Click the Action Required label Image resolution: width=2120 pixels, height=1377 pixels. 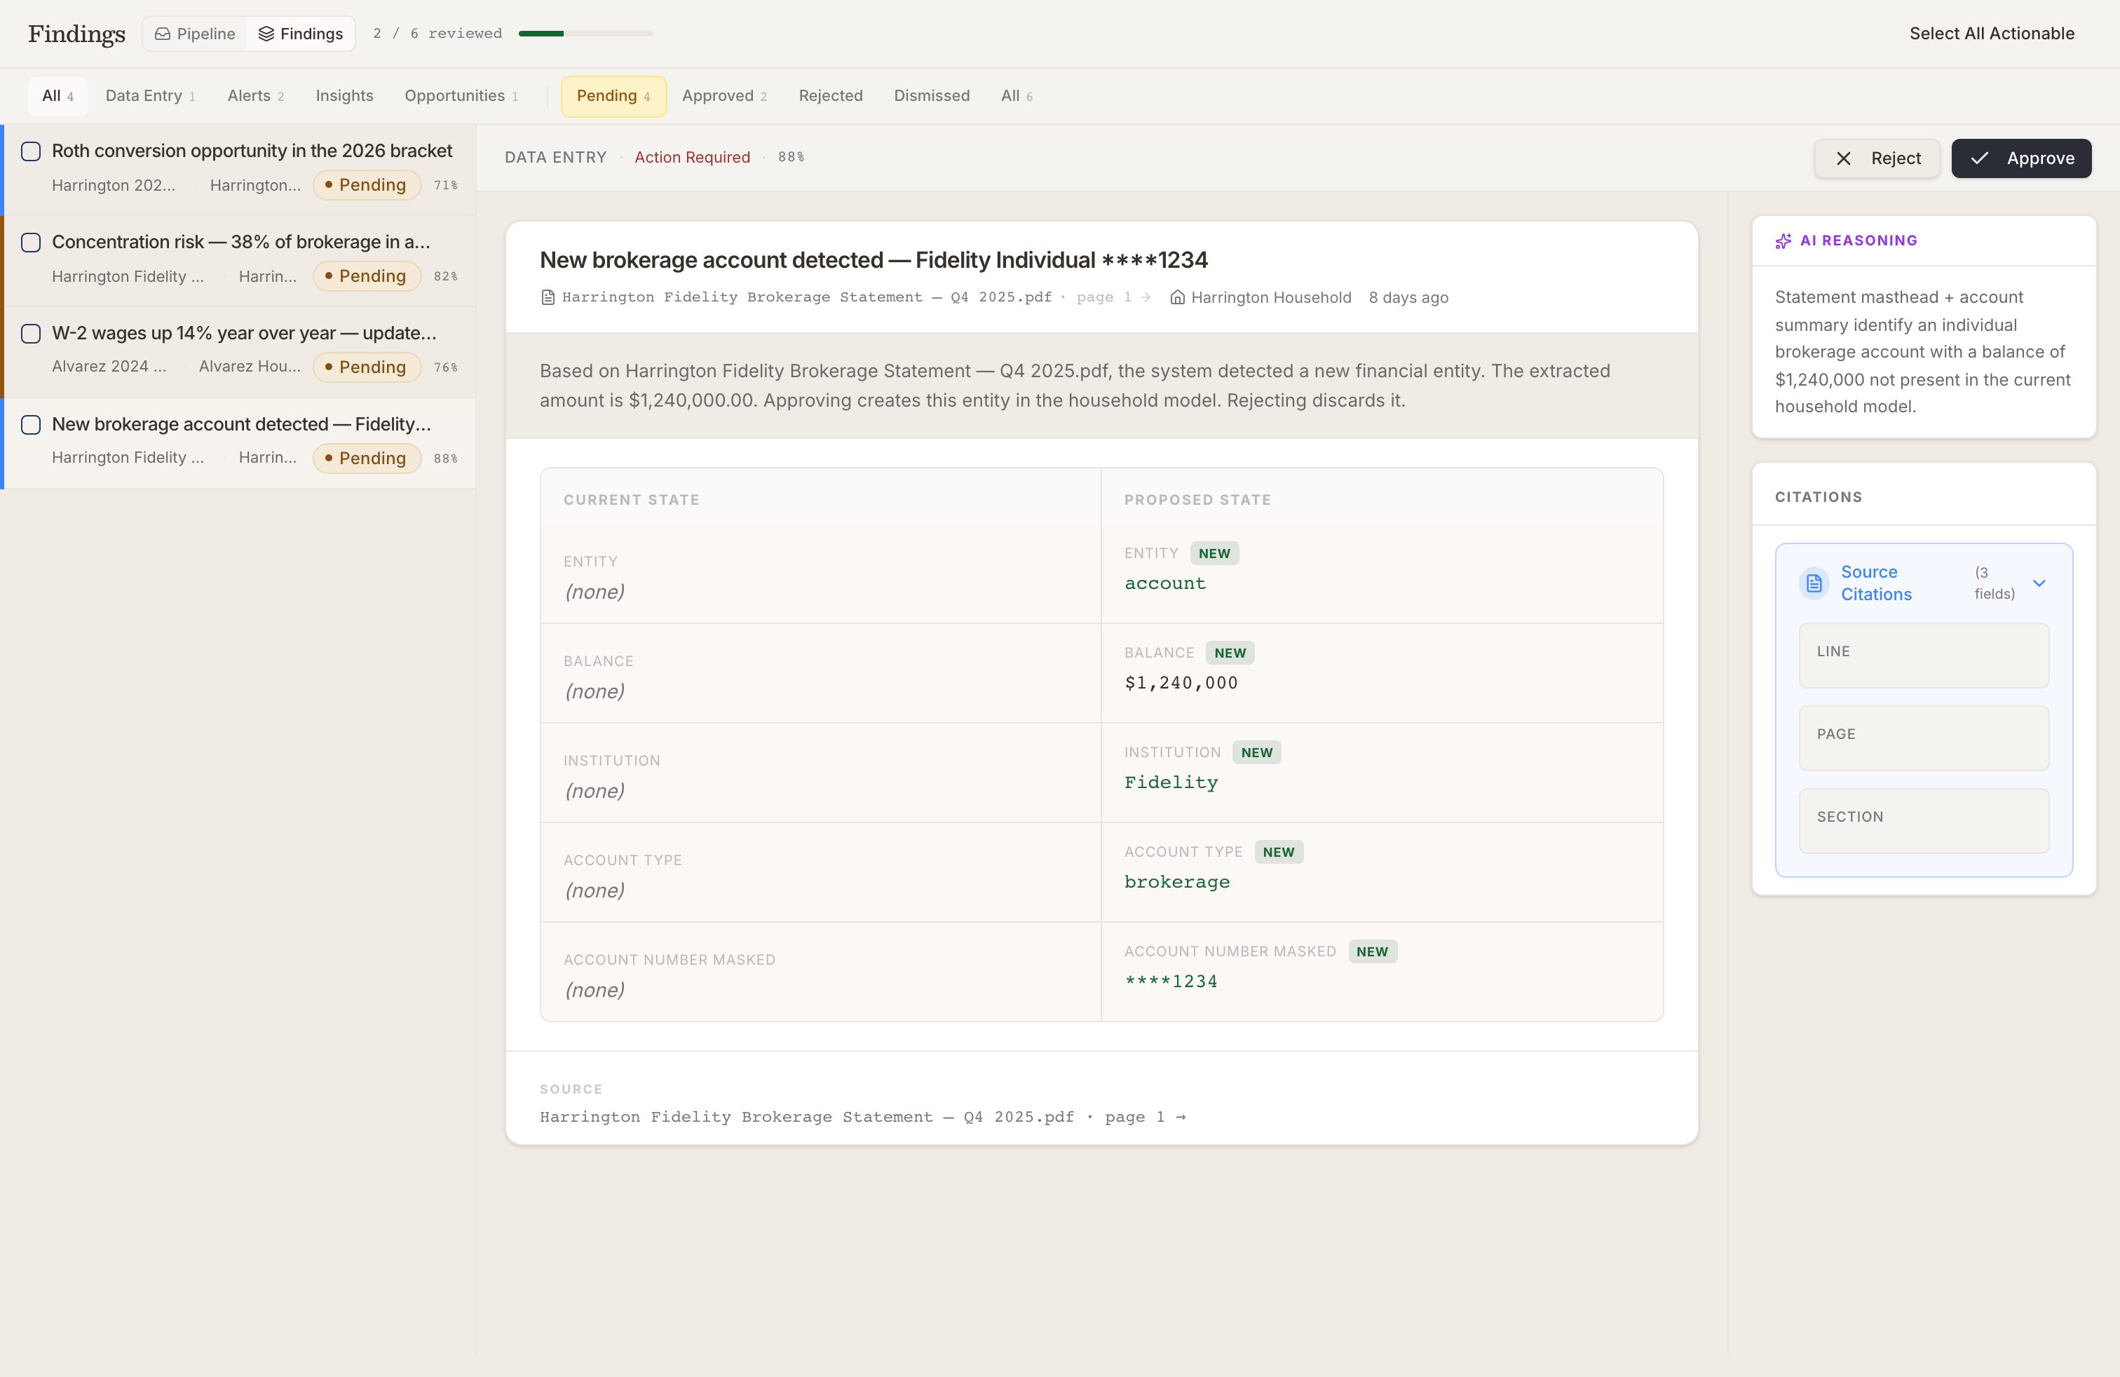click(x=692, y=158)
